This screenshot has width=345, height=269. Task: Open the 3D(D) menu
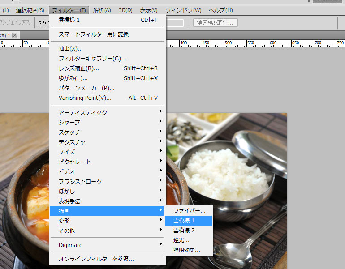125,10
